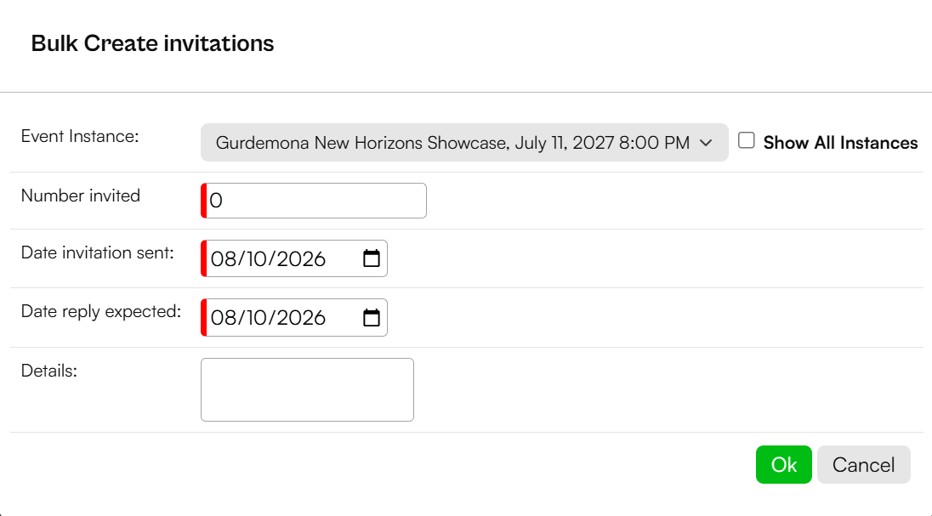Focus the Number invited input field
Image resolution: width=932 pixels, height=516 pixels.
click(x=314, y=201)
